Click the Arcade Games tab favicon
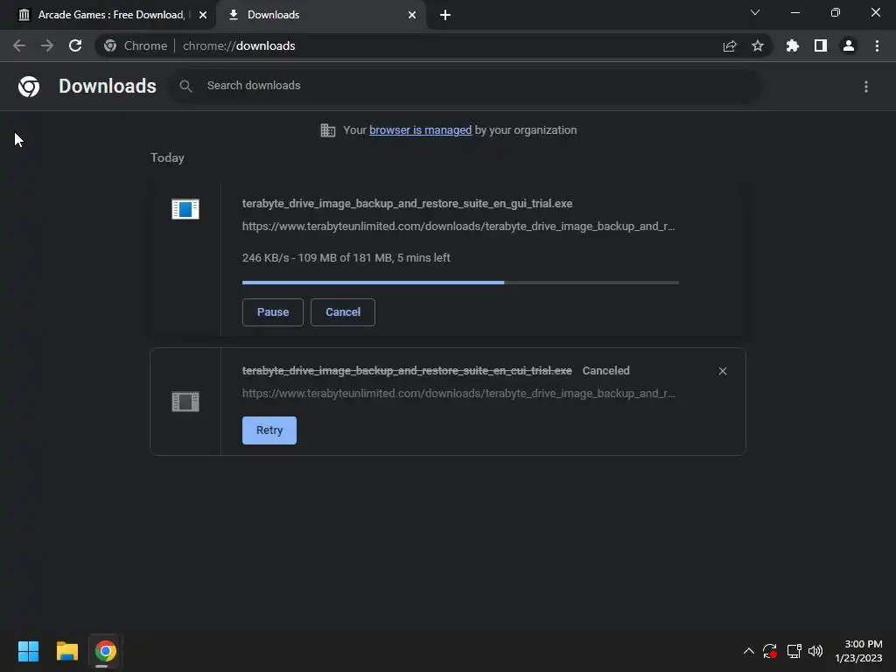This screenshot has width=896, height=672. 24,15
